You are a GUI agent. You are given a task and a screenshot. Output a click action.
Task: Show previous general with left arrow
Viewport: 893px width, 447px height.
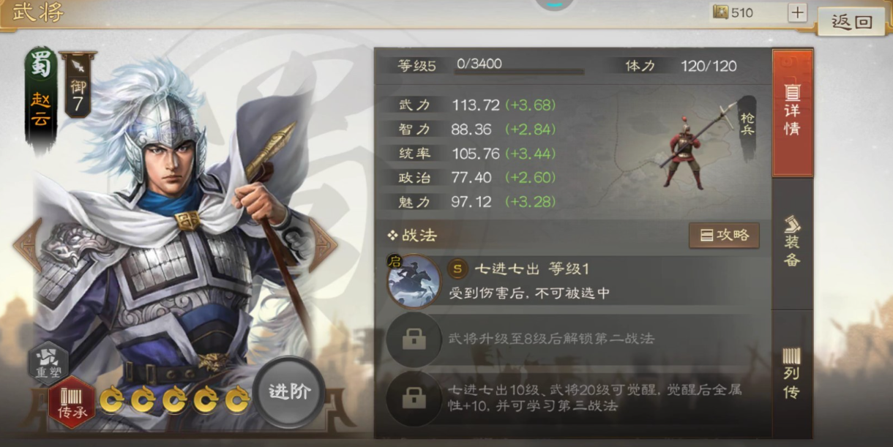coord(26,244)
